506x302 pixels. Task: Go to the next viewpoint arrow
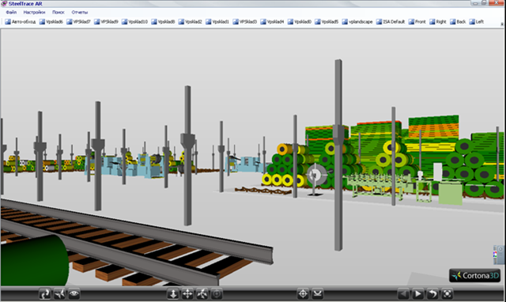point(417,294)
